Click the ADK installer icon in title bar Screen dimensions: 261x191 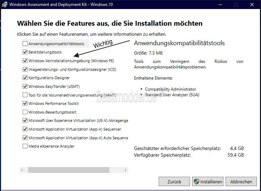pyautogui.click(x=5, y=5)
